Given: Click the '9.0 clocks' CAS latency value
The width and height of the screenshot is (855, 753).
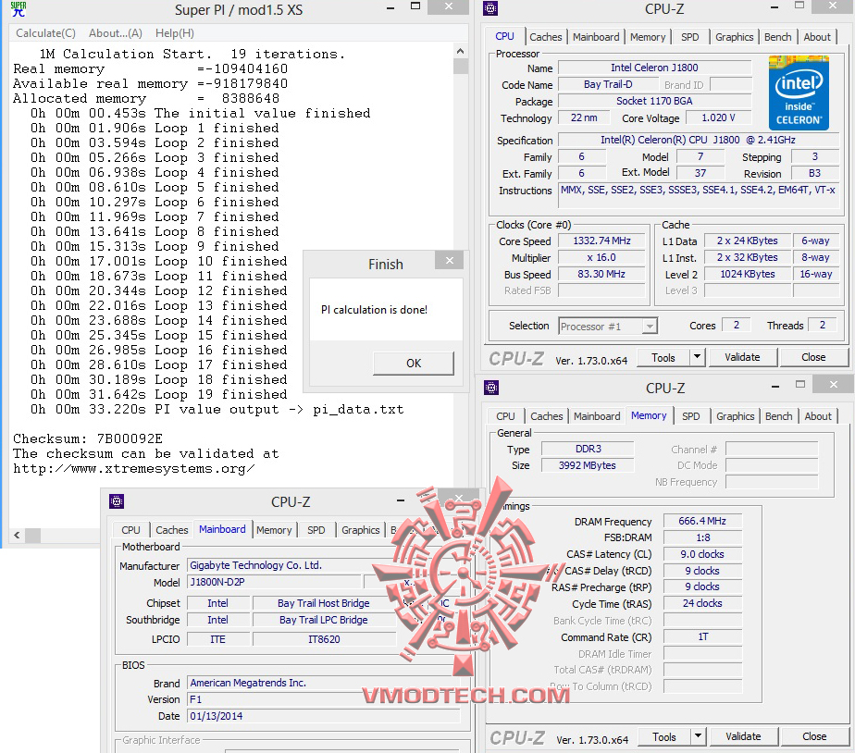Looking at the screenshot, I should coord(702,554).
